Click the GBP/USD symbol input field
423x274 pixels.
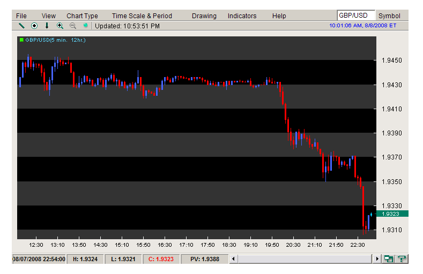355,16
